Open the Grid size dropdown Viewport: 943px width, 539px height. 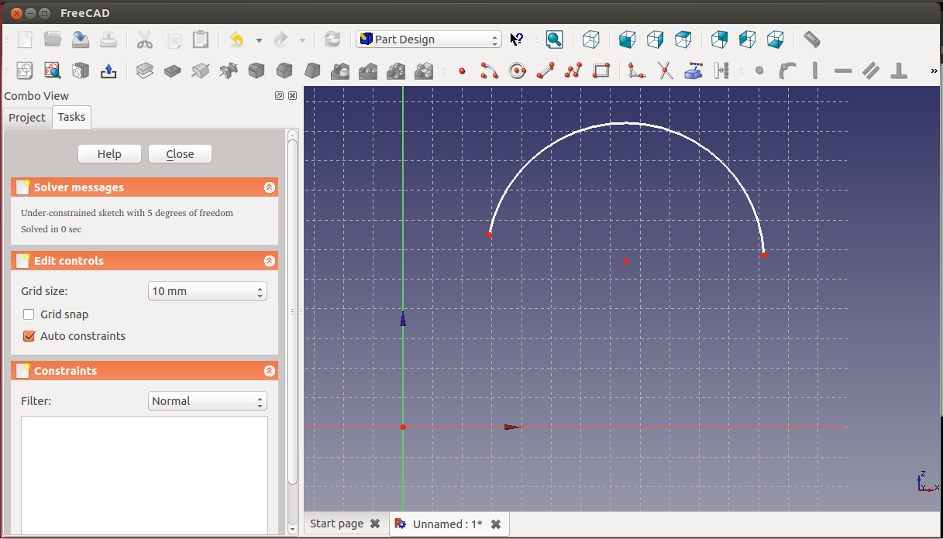point(207,291)
